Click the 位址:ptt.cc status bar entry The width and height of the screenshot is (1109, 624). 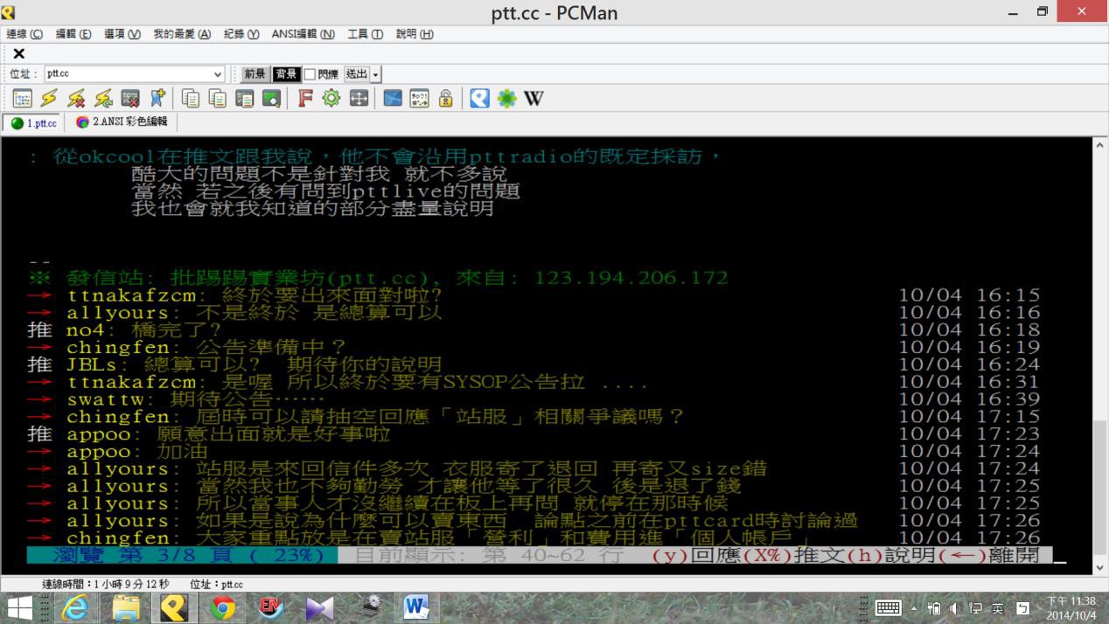click(216, 584)
